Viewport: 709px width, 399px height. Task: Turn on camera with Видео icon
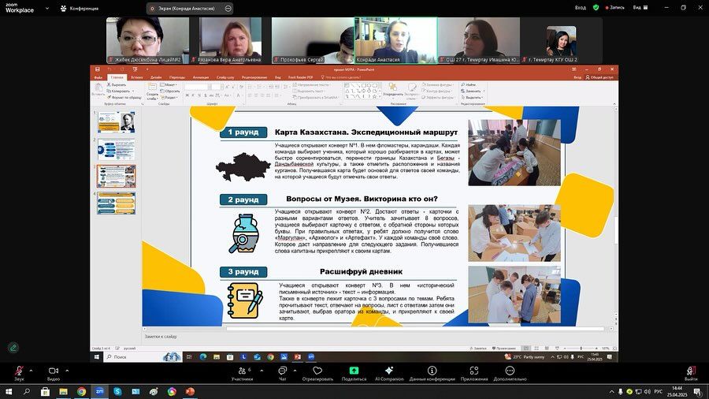click(54, 371)
